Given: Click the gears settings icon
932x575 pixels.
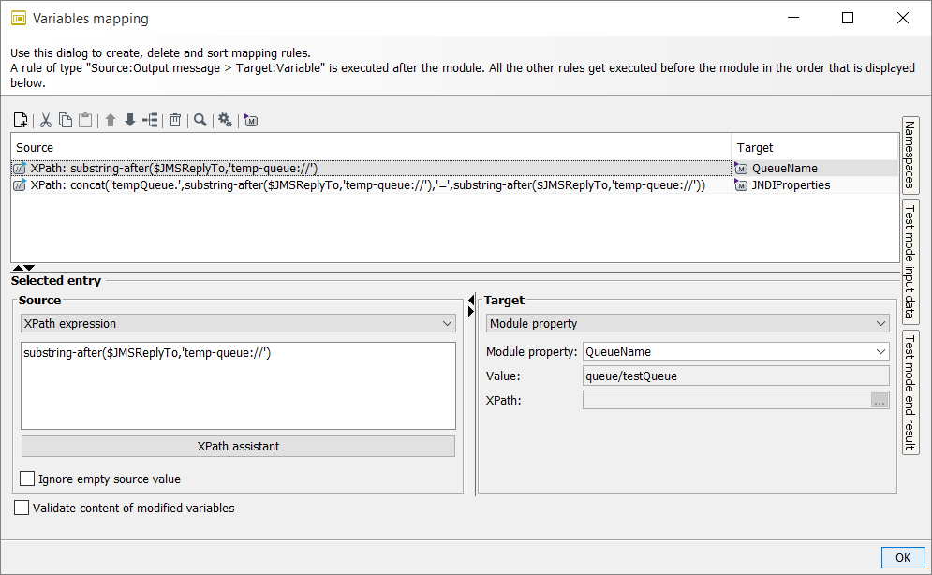Looking at the screenshot, I should click(x=225, y=120).
